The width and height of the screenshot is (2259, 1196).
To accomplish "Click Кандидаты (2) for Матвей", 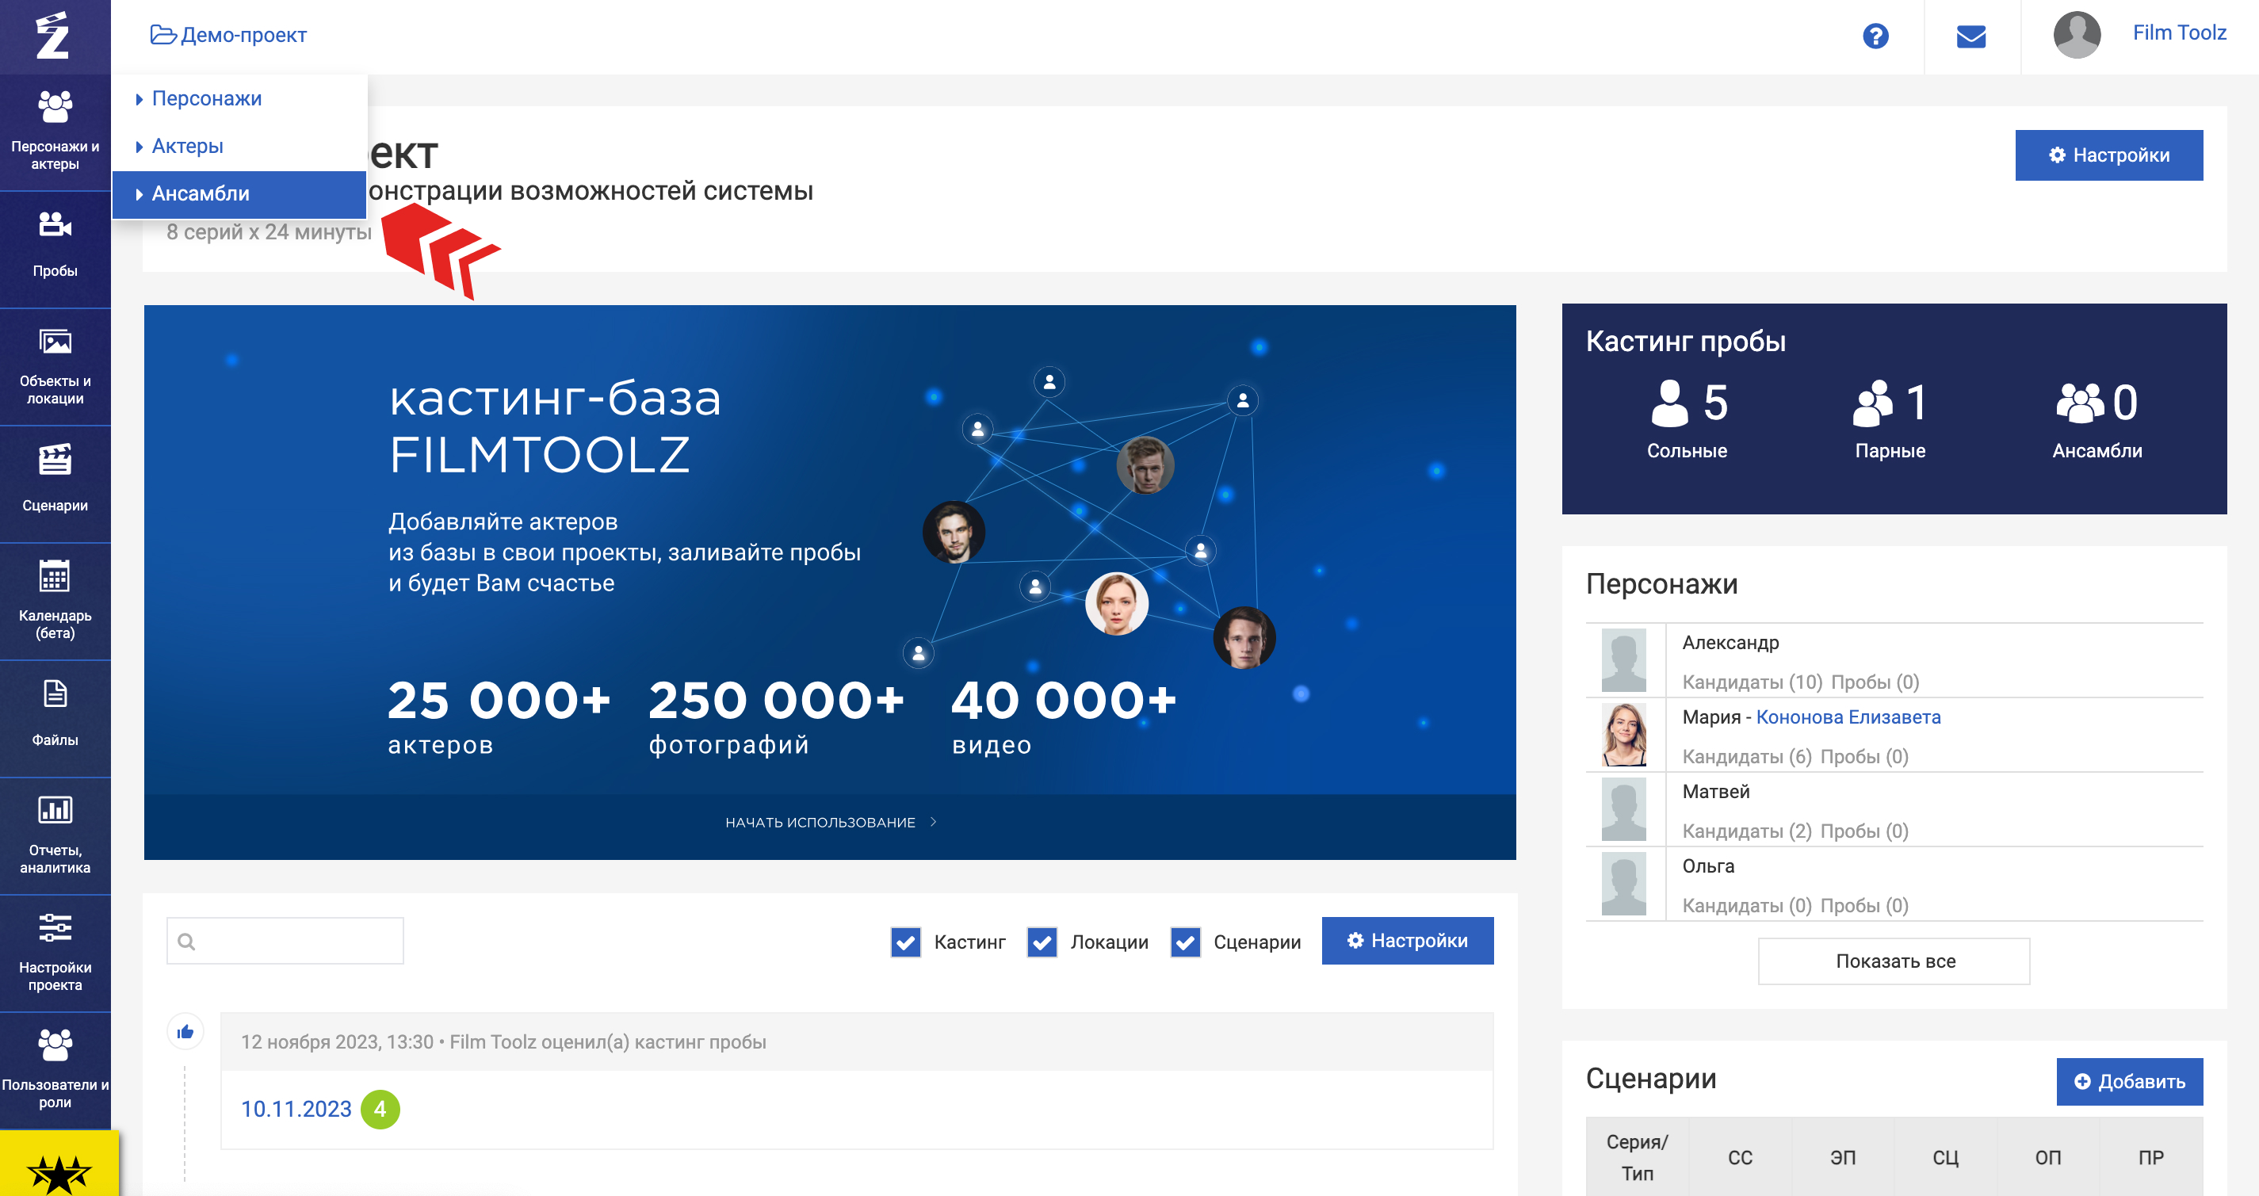I will (1747, 831).
